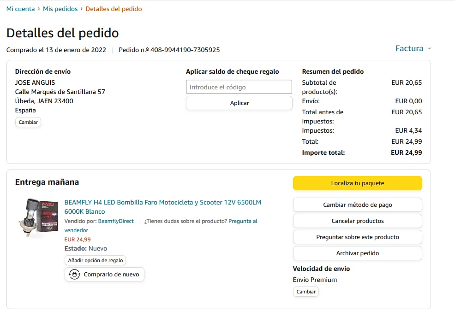This screenshot has width=455, height=316.
Task: Change the shipping address with Cambiar
Action: (28, 122)
